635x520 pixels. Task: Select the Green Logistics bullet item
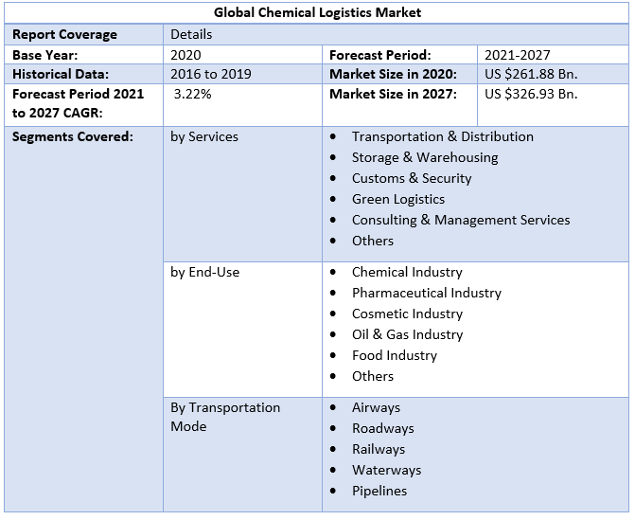click(397, 199)
